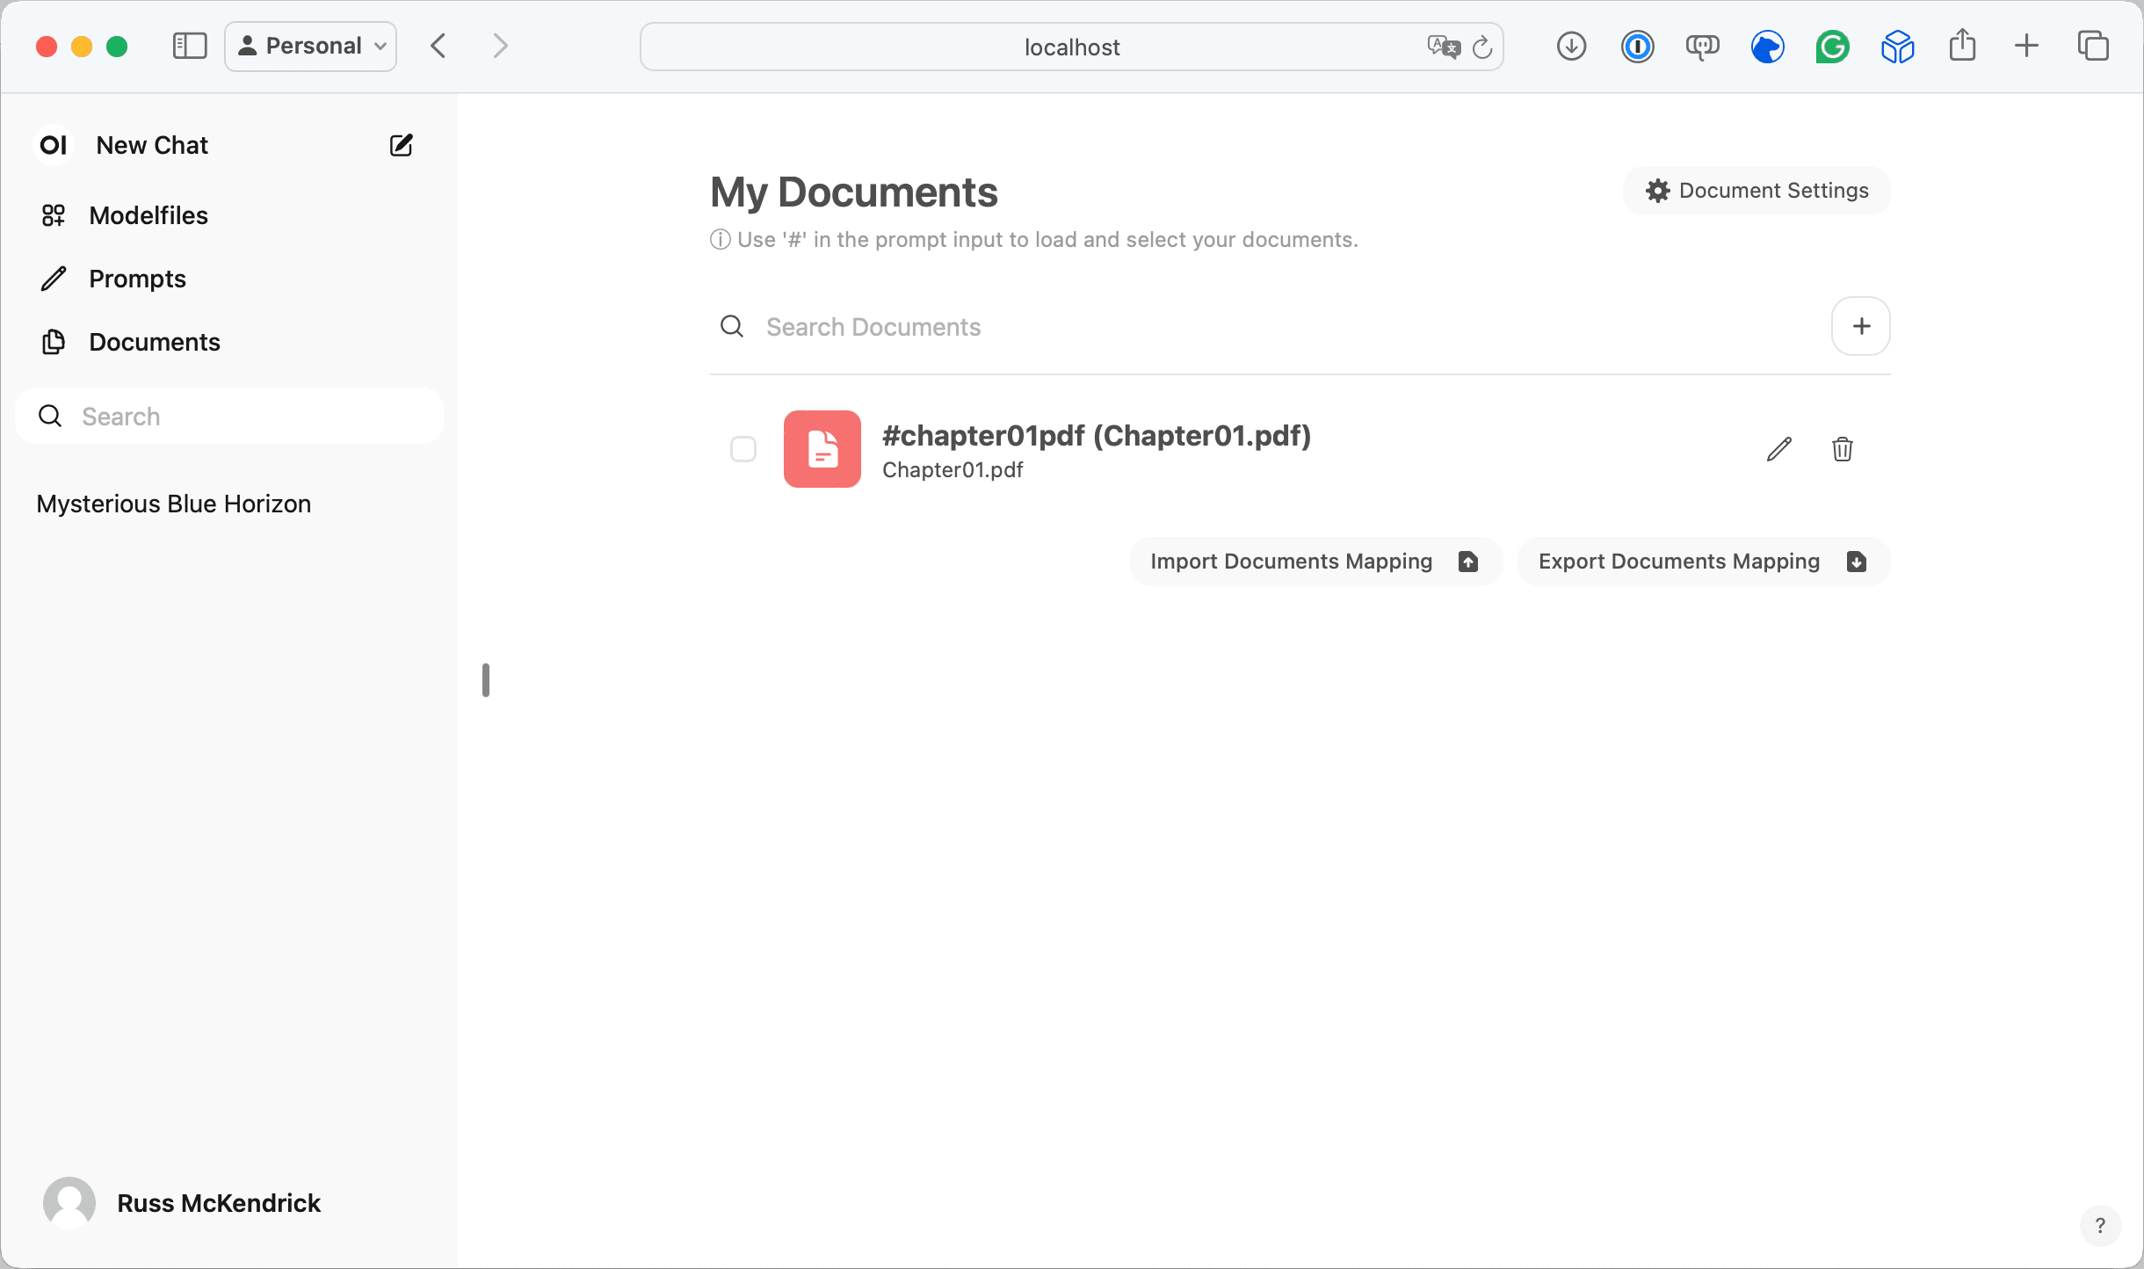Click the red PDF file icon

coord(822,449)
